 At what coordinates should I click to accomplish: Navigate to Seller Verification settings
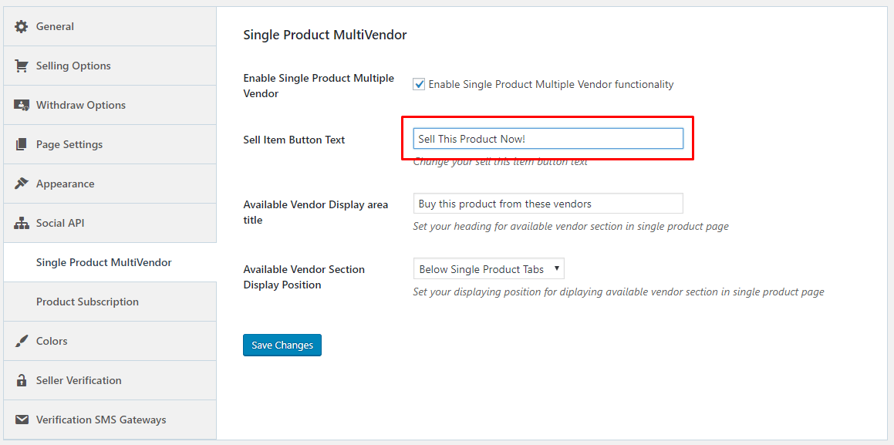tap(79, 379)
